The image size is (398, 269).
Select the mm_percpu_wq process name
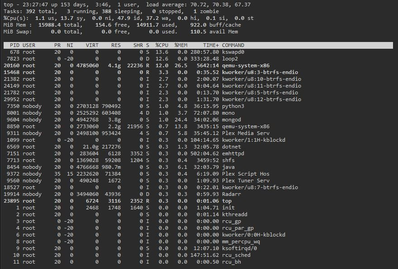[241, 241]
